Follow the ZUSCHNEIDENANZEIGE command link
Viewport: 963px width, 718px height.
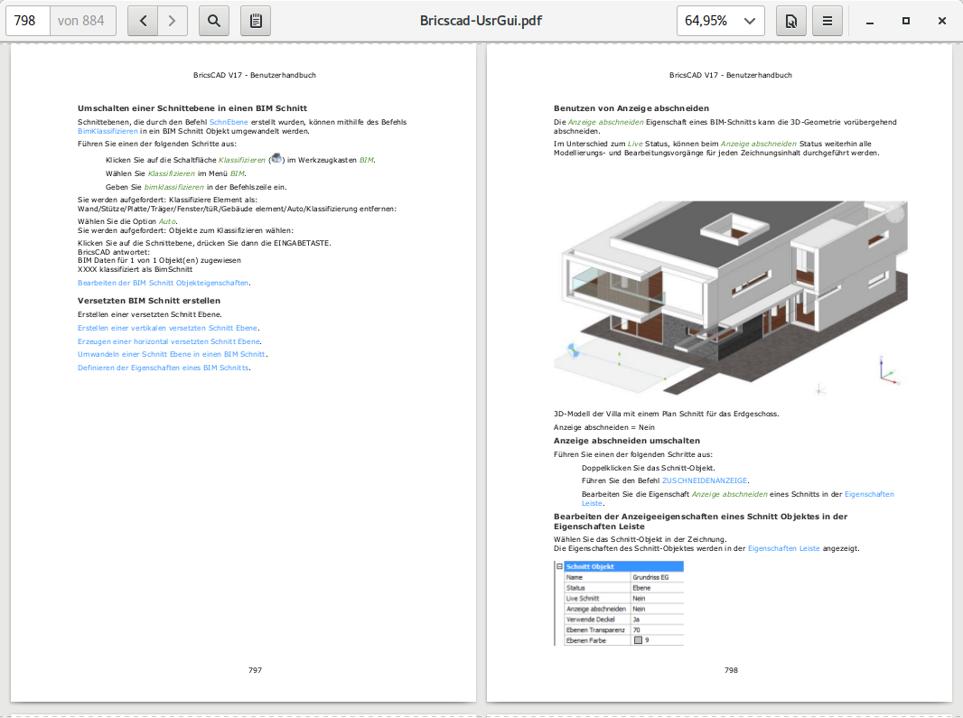(705, 480)
